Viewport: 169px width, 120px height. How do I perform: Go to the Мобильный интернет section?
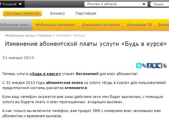pyautogui.click(x=56, y=25)
